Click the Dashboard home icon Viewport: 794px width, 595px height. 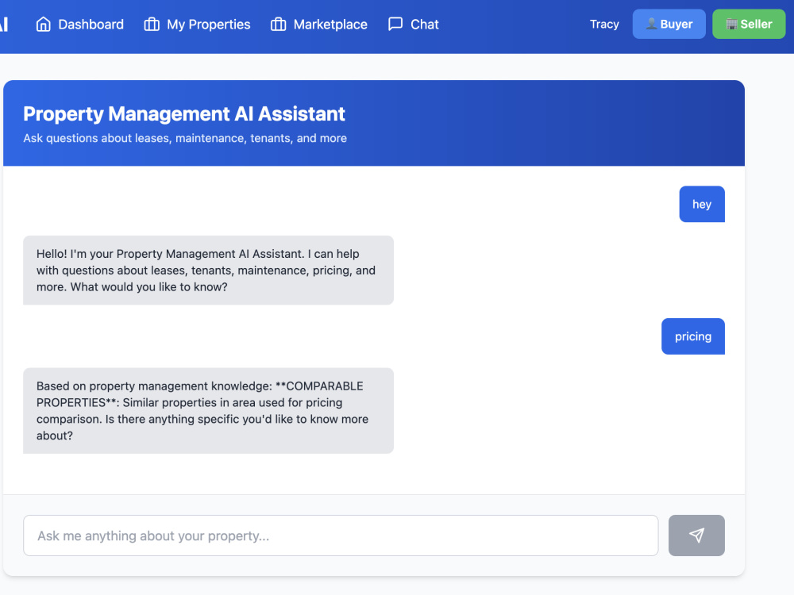click(44, 25)
